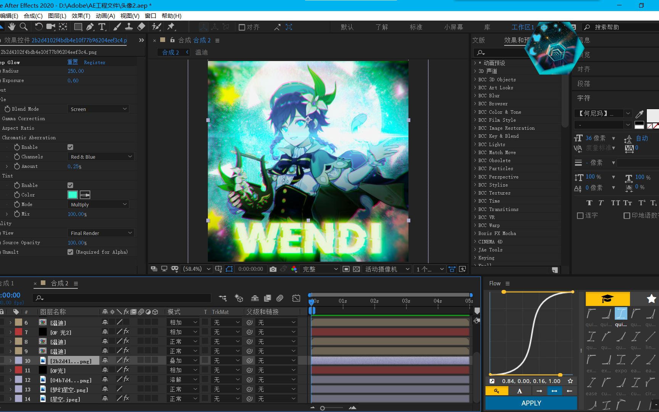Image resolution: width=659 pixels, height=412 pixels.
Task: Toggle the 印地语数字 checkbox
Action: coord(627,216)
